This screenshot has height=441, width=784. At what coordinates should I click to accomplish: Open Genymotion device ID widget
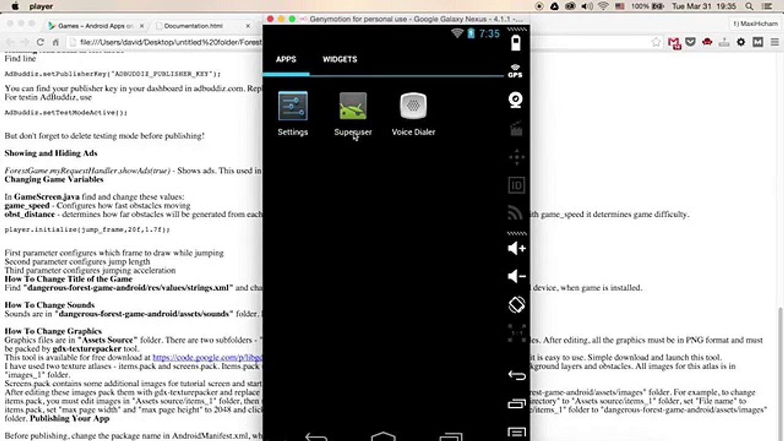(x=516, y=185)
